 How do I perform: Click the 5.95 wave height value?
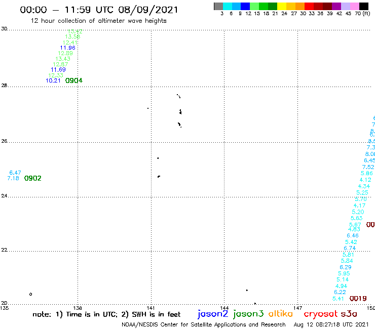coord(344,273)
